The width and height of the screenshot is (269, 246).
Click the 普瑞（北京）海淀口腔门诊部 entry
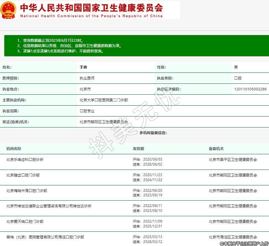click(x=45, y=237)
